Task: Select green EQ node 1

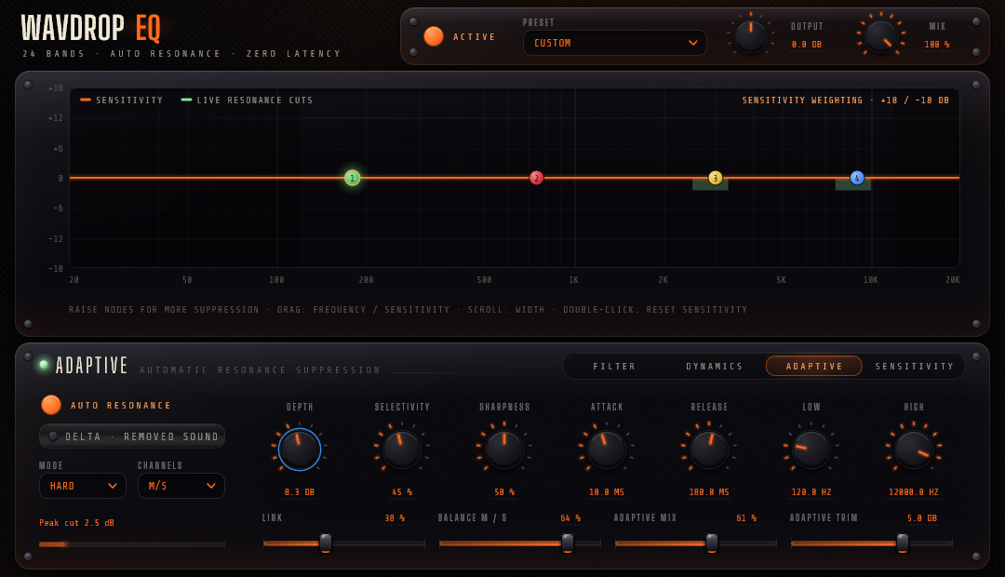Action: 352,178
